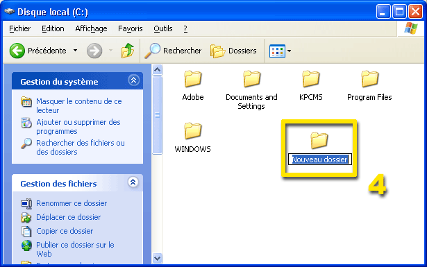Image resolution: width=427 pixels, height=267 pixels.
Task: Click the Program Files folder name
Action: click(x=369, y=97)
